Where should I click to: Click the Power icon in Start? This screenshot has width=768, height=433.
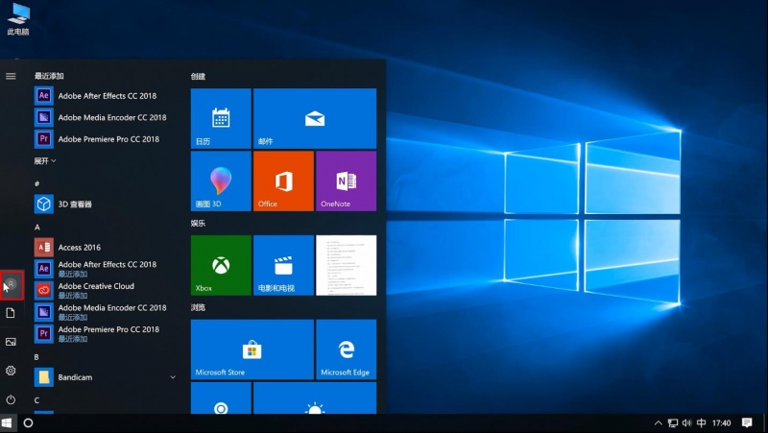[11, 399]
